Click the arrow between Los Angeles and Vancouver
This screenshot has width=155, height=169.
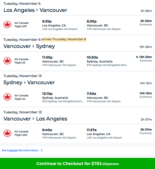point(37,10)
